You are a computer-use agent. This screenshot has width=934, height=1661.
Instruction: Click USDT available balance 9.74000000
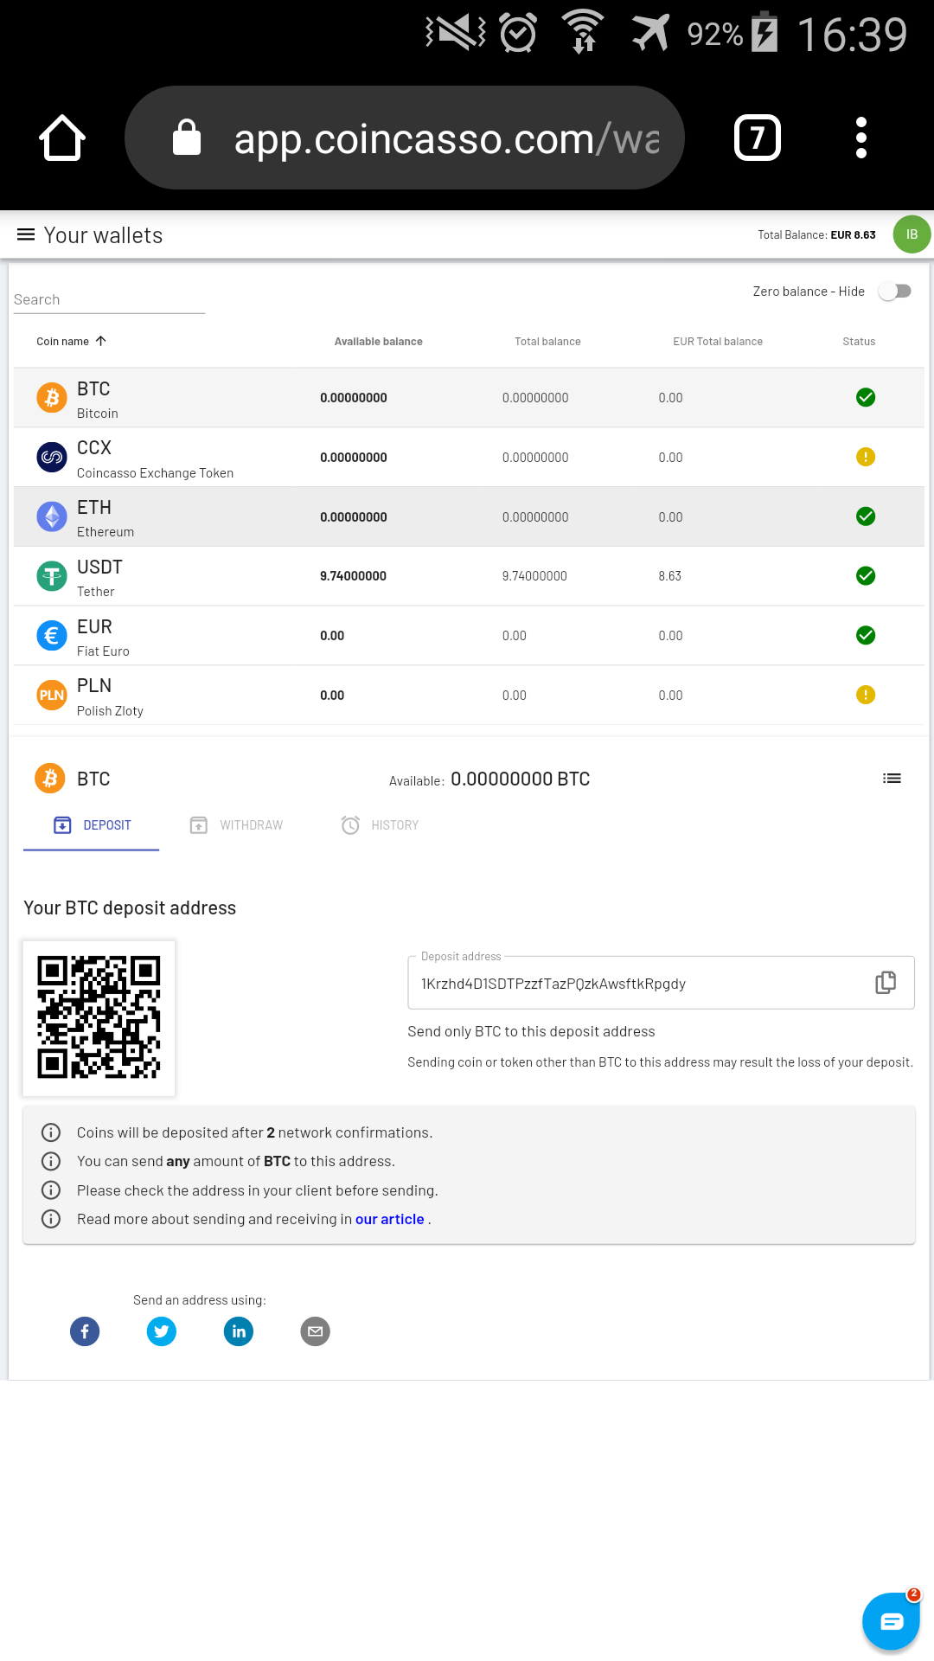pyautogui.click(x=353, y=576)
